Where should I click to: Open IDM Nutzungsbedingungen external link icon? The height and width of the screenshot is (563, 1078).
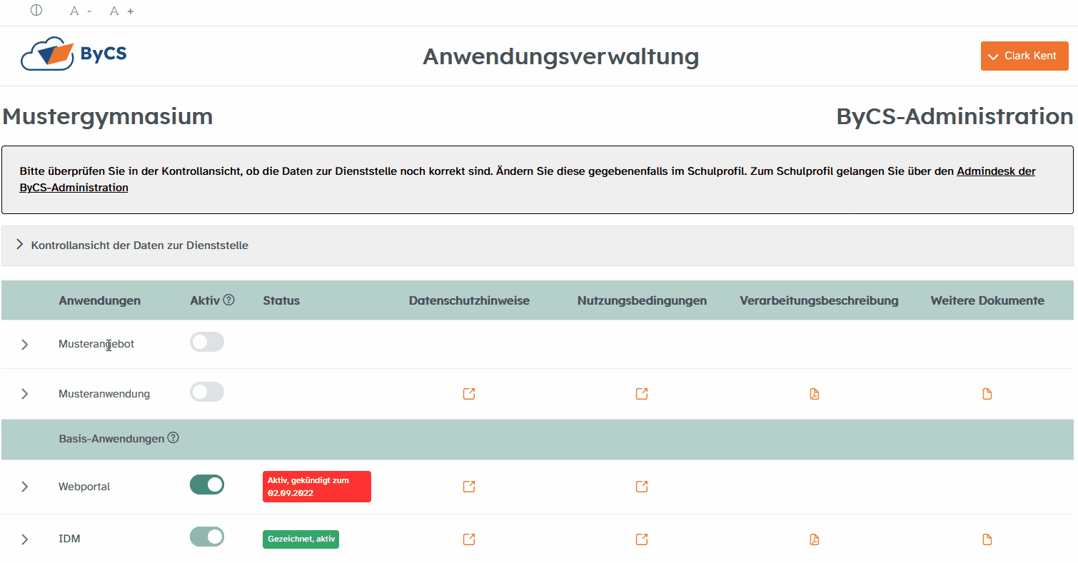point(642,539)
